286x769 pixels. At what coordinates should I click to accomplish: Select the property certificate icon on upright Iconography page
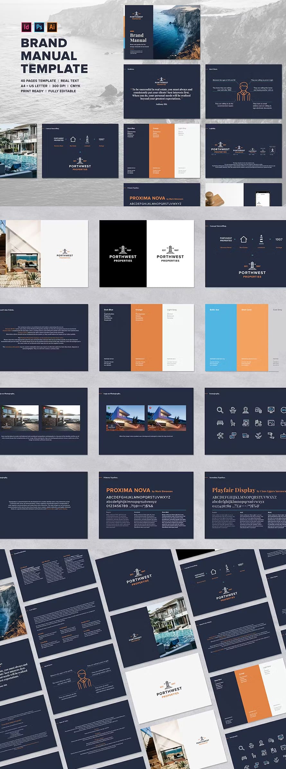click(271, 410)
